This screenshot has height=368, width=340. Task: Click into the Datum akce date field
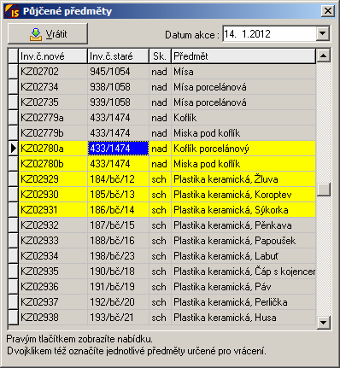(269, 34)
